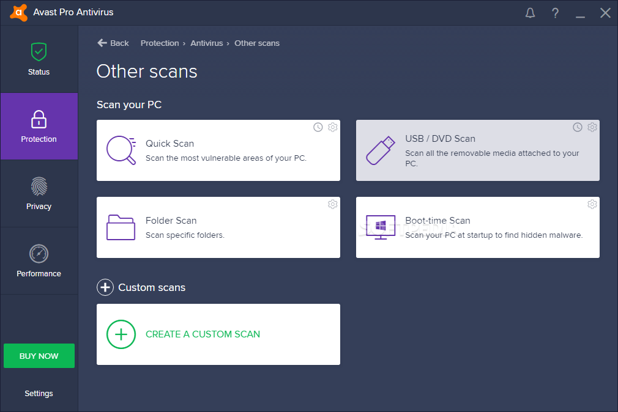Open Boot-time Scan settings gear
Screen dimensions: 618x412
point(592,204)
